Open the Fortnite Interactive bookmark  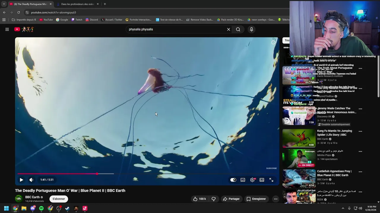tap(138, 20)
